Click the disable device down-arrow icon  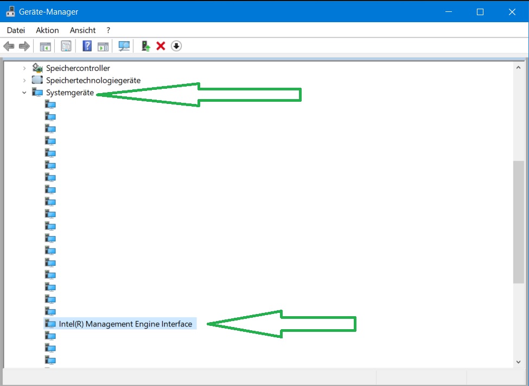click(176, 46)
